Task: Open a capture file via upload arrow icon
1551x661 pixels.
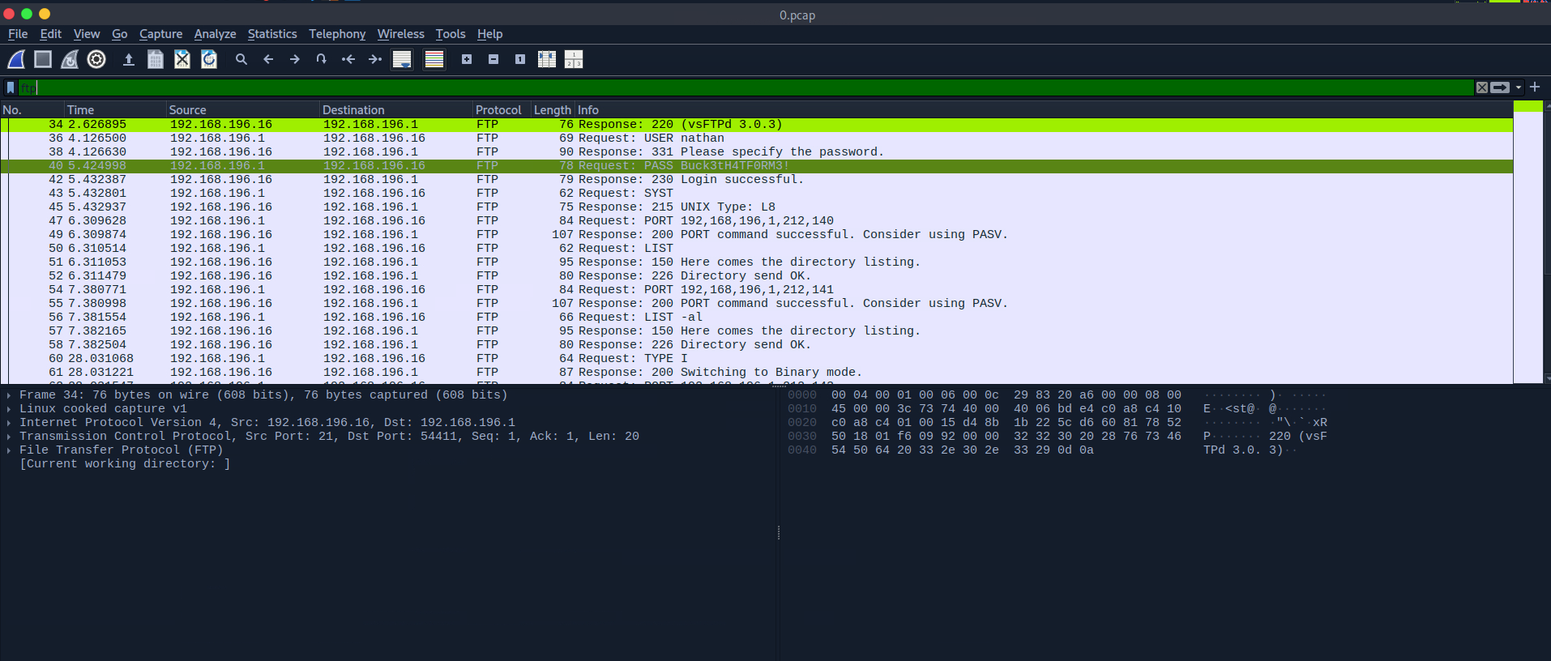Action: tap(128, 59)
